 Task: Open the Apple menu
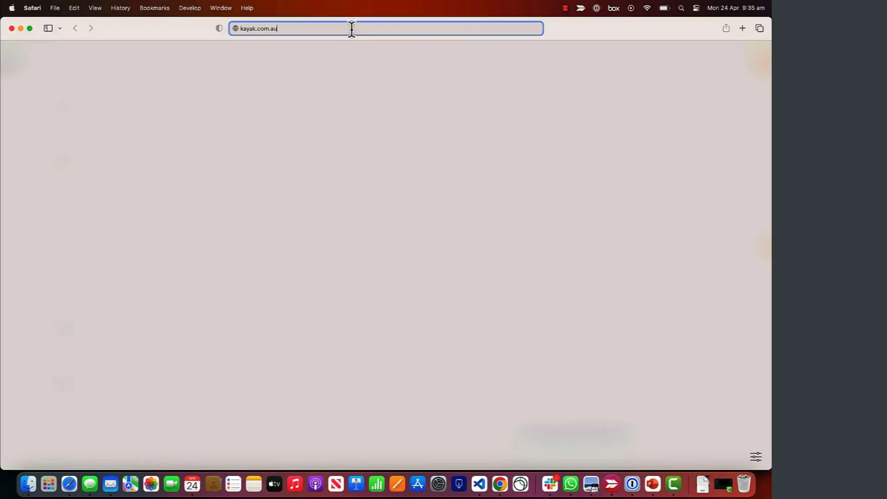coord(12,8)
